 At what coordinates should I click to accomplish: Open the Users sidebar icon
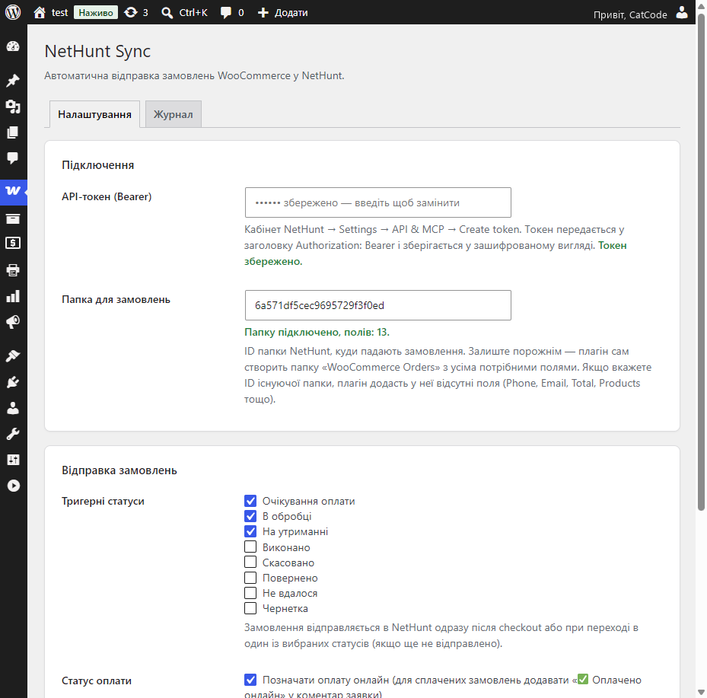pos(13,408)
